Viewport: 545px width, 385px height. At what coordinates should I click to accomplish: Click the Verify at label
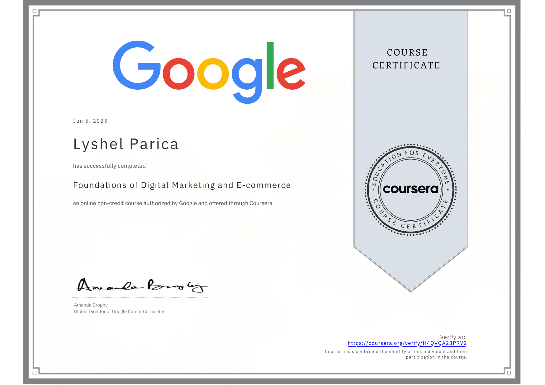click(x=453, y=336)
